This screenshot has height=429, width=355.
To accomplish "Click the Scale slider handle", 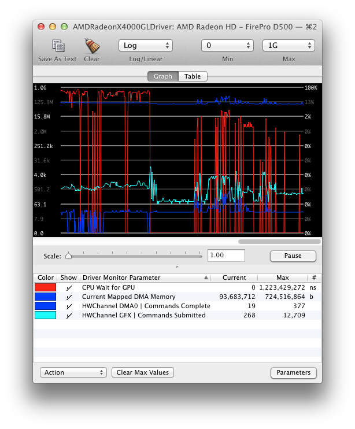I will coord(68,256).
